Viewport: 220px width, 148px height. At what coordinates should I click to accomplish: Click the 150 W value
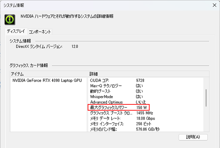[142, 107]
